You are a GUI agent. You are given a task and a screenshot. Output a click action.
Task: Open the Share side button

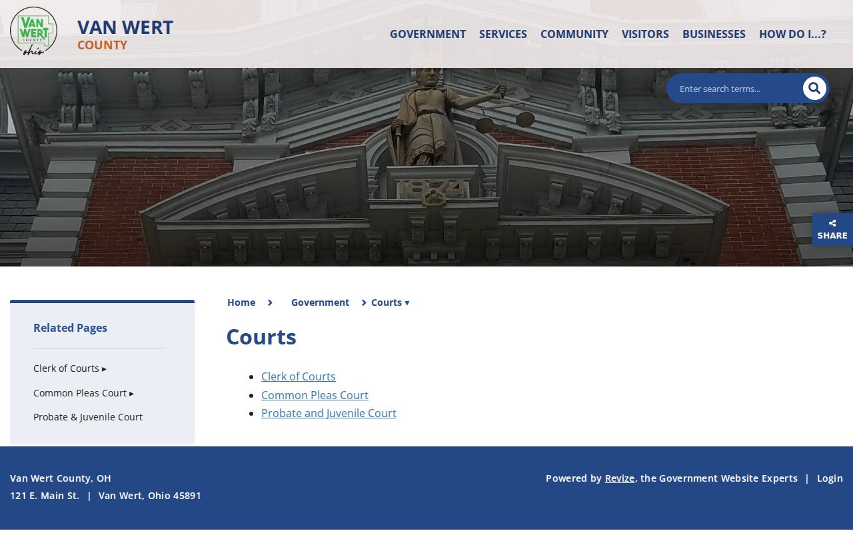coord(832,230)
